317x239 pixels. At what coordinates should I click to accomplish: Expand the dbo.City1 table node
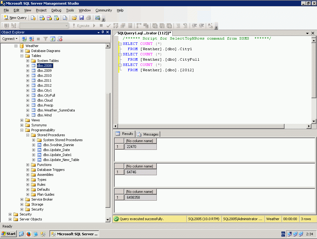(x=28, y=90)
